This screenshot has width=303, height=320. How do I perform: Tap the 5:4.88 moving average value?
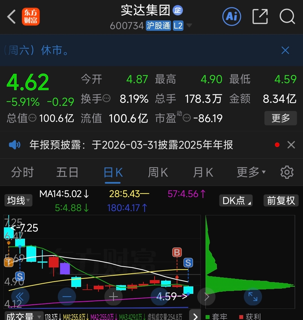click(72, 208)
